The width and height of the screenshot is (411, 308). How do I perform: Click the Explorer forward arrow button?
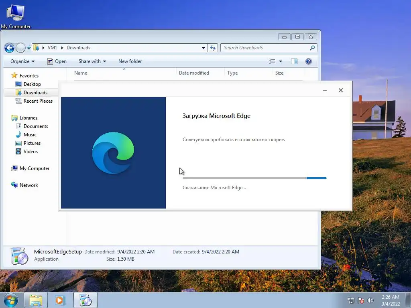20,48
